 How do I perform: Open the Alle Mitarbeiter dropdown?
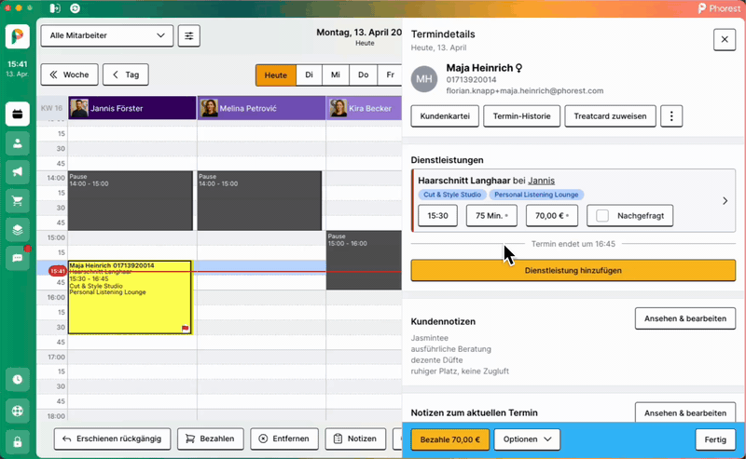[106, 36]
